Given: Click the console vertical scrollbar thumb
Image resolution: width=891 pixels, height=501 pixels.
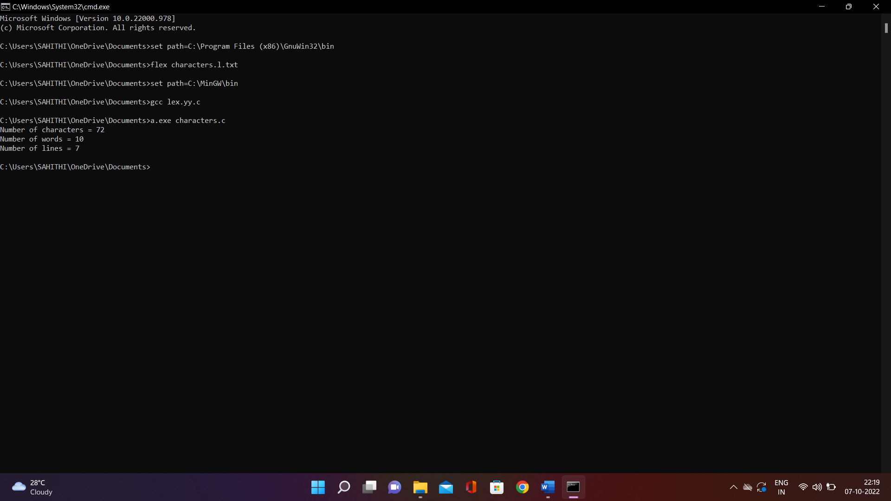Looking at the screenshot, I should click(x=886, y=28).
